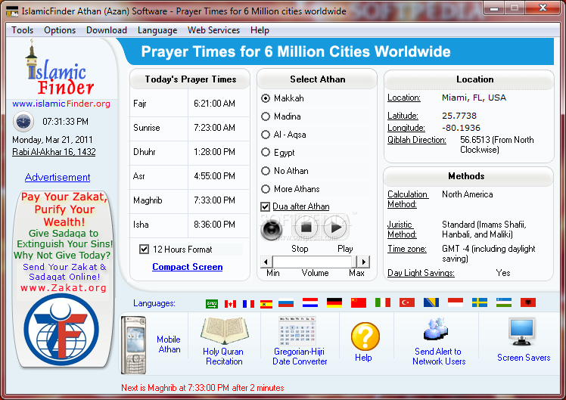Click the Canada flag in Languages row

click(230, 304)
